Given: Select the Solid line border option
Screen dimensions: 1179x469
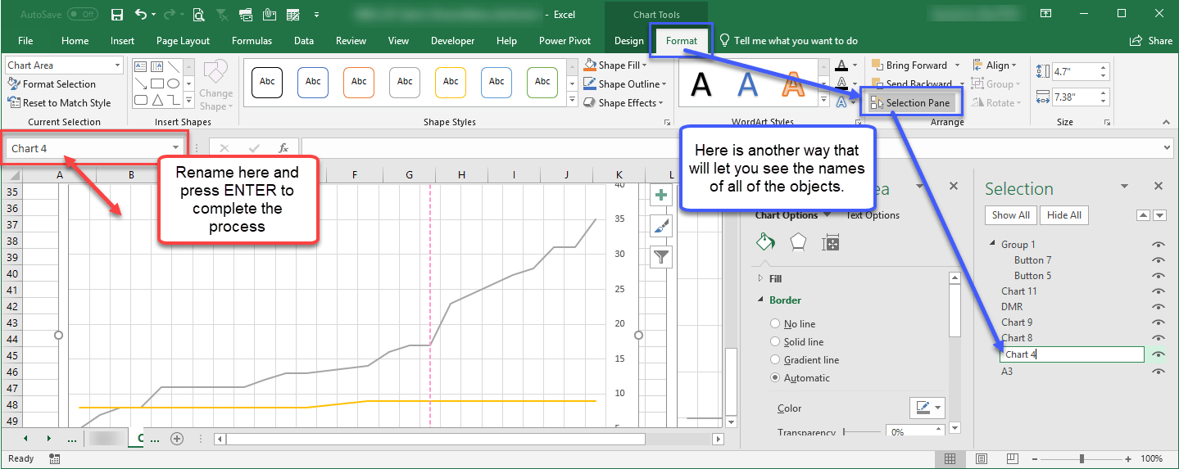Looking at the screenshot, I should (797, 342).
